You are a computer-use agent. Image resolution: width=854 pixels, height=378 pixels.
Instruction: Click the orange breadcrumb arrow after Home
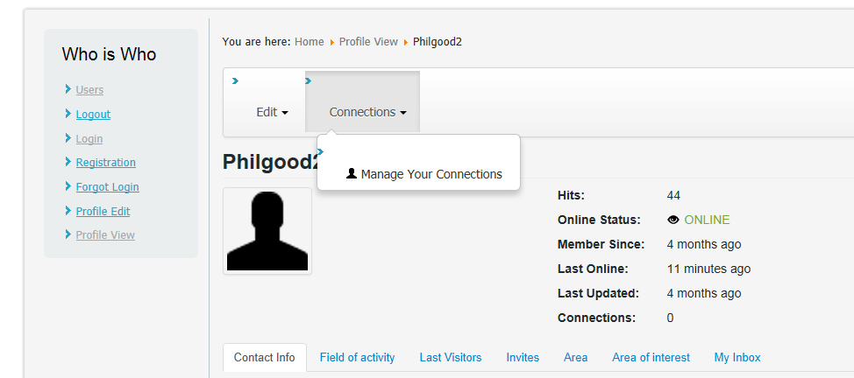331,42
